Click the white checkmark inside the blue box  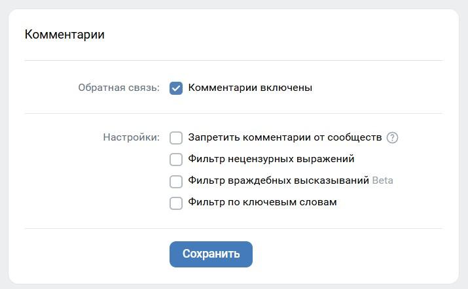[x=176, y=88]
